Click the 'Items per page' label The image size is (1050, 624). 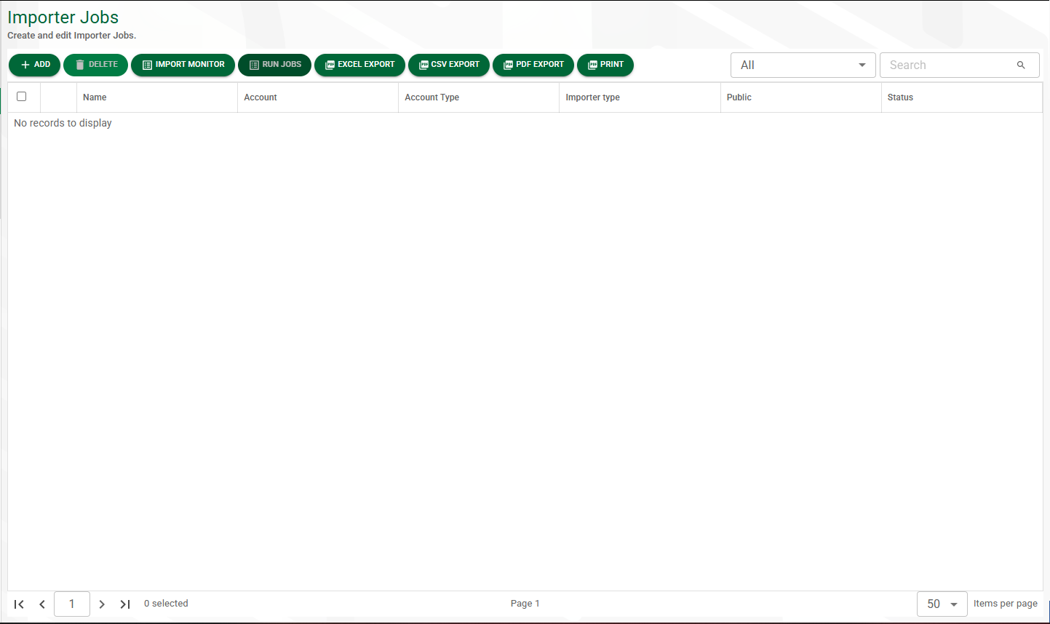coord(1006,604)
